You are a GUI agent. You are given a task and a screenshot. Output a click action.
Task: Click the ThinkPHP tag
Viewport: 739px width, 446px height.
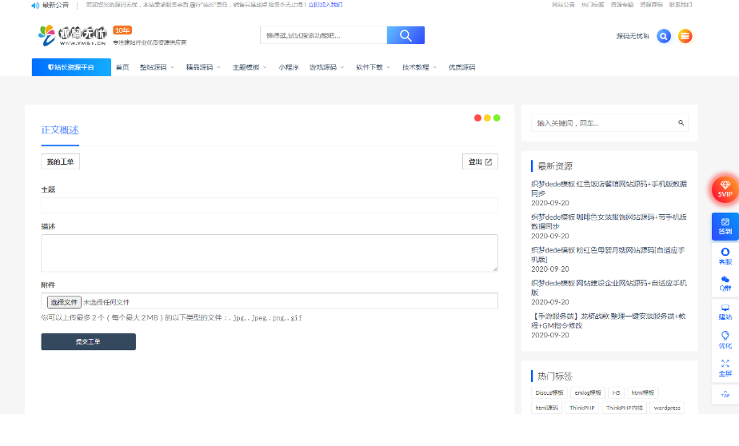[582, 408]
